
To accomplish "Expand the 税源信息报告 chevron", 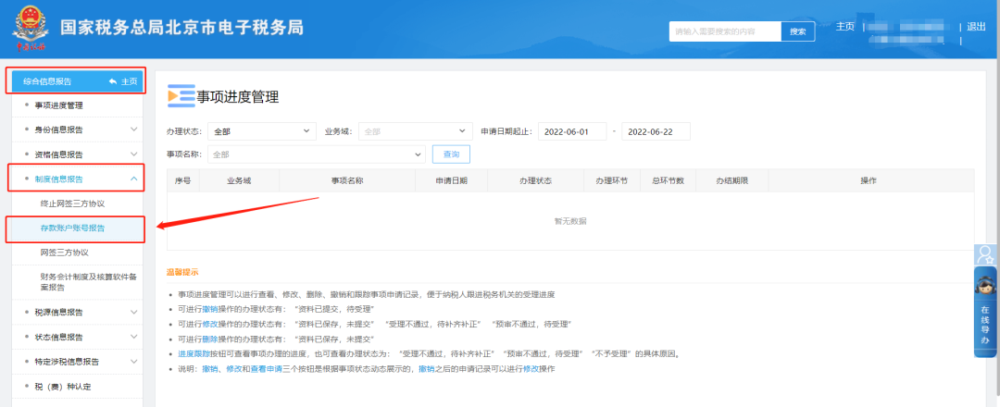I will coord(134,312).
